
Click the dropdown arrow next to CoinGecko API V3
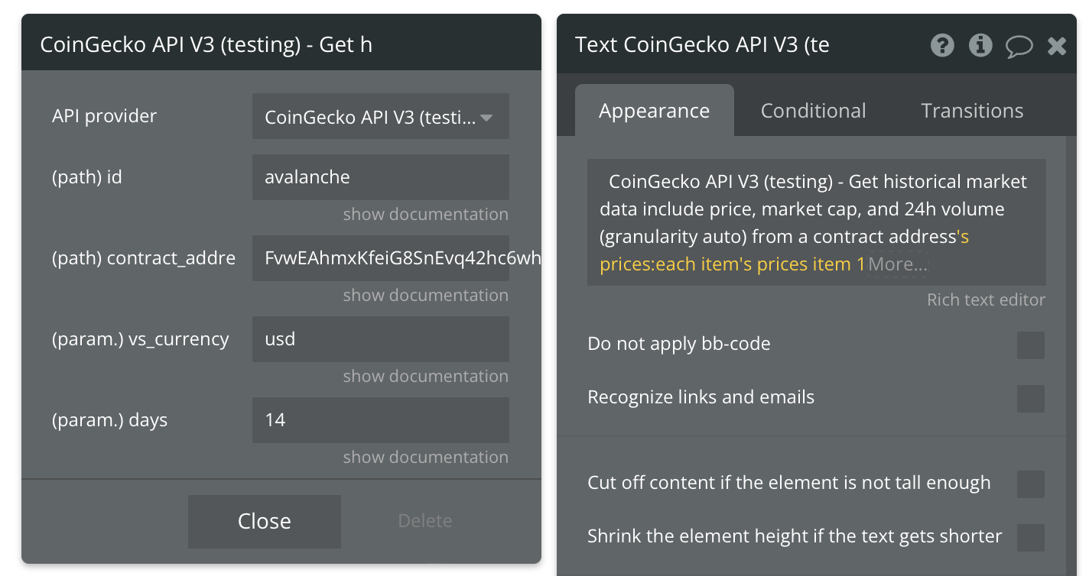486,118
